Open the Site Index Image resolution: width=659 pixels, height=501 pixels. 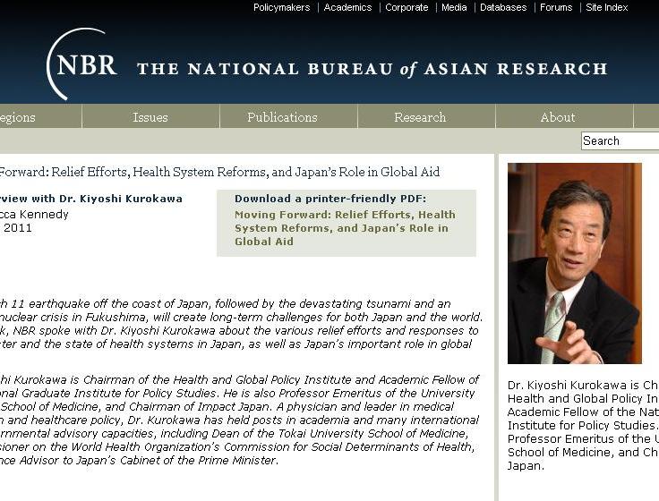point(607,7)
